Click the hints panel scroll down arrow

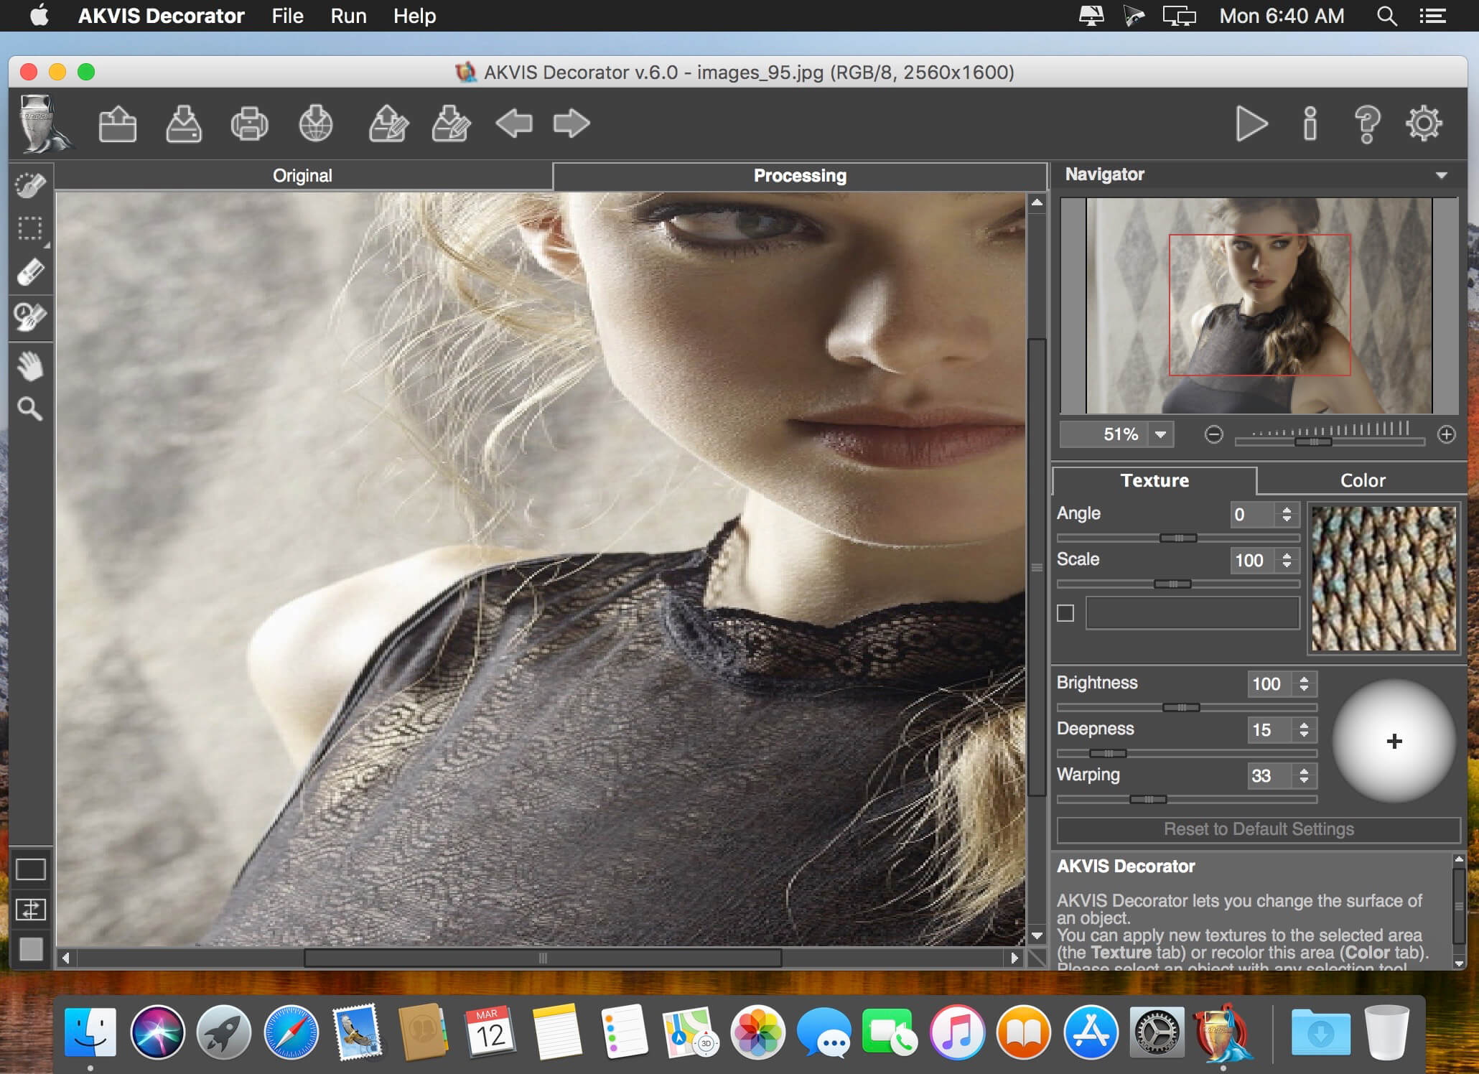tap(1458, 963)
